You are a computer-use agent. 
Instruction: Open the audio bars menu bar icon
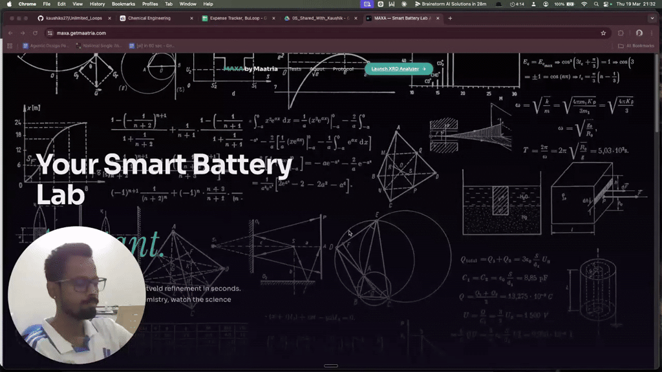[x=392, y=4]
